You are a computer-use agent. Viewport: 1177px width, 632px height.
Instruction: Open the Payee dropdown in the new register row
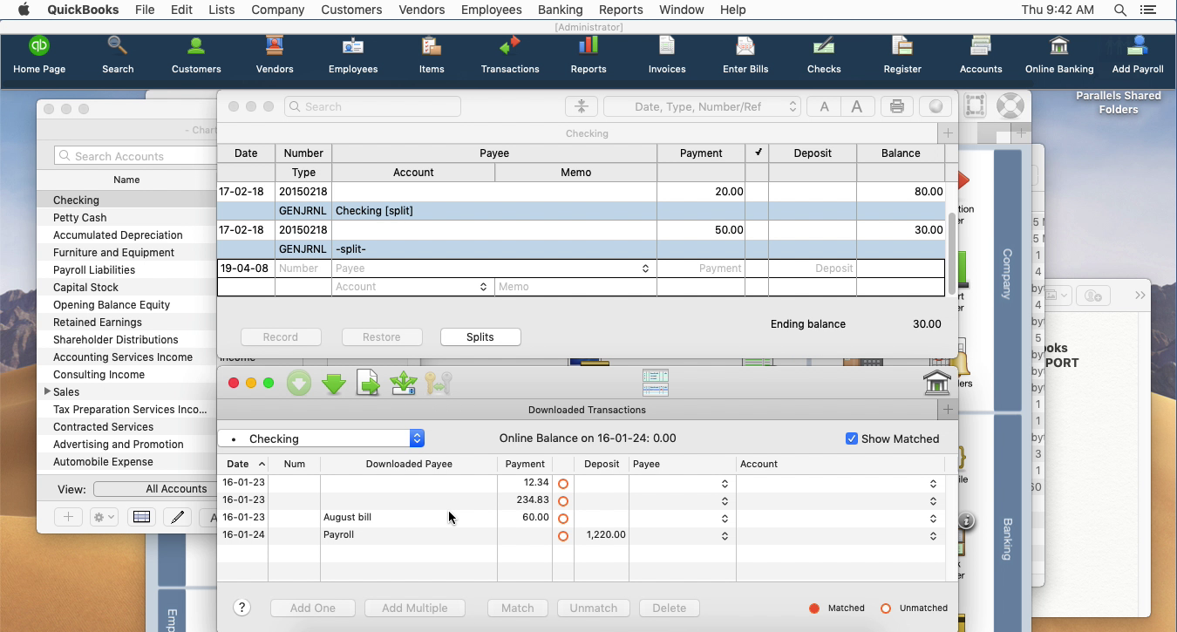pos(645,268)
